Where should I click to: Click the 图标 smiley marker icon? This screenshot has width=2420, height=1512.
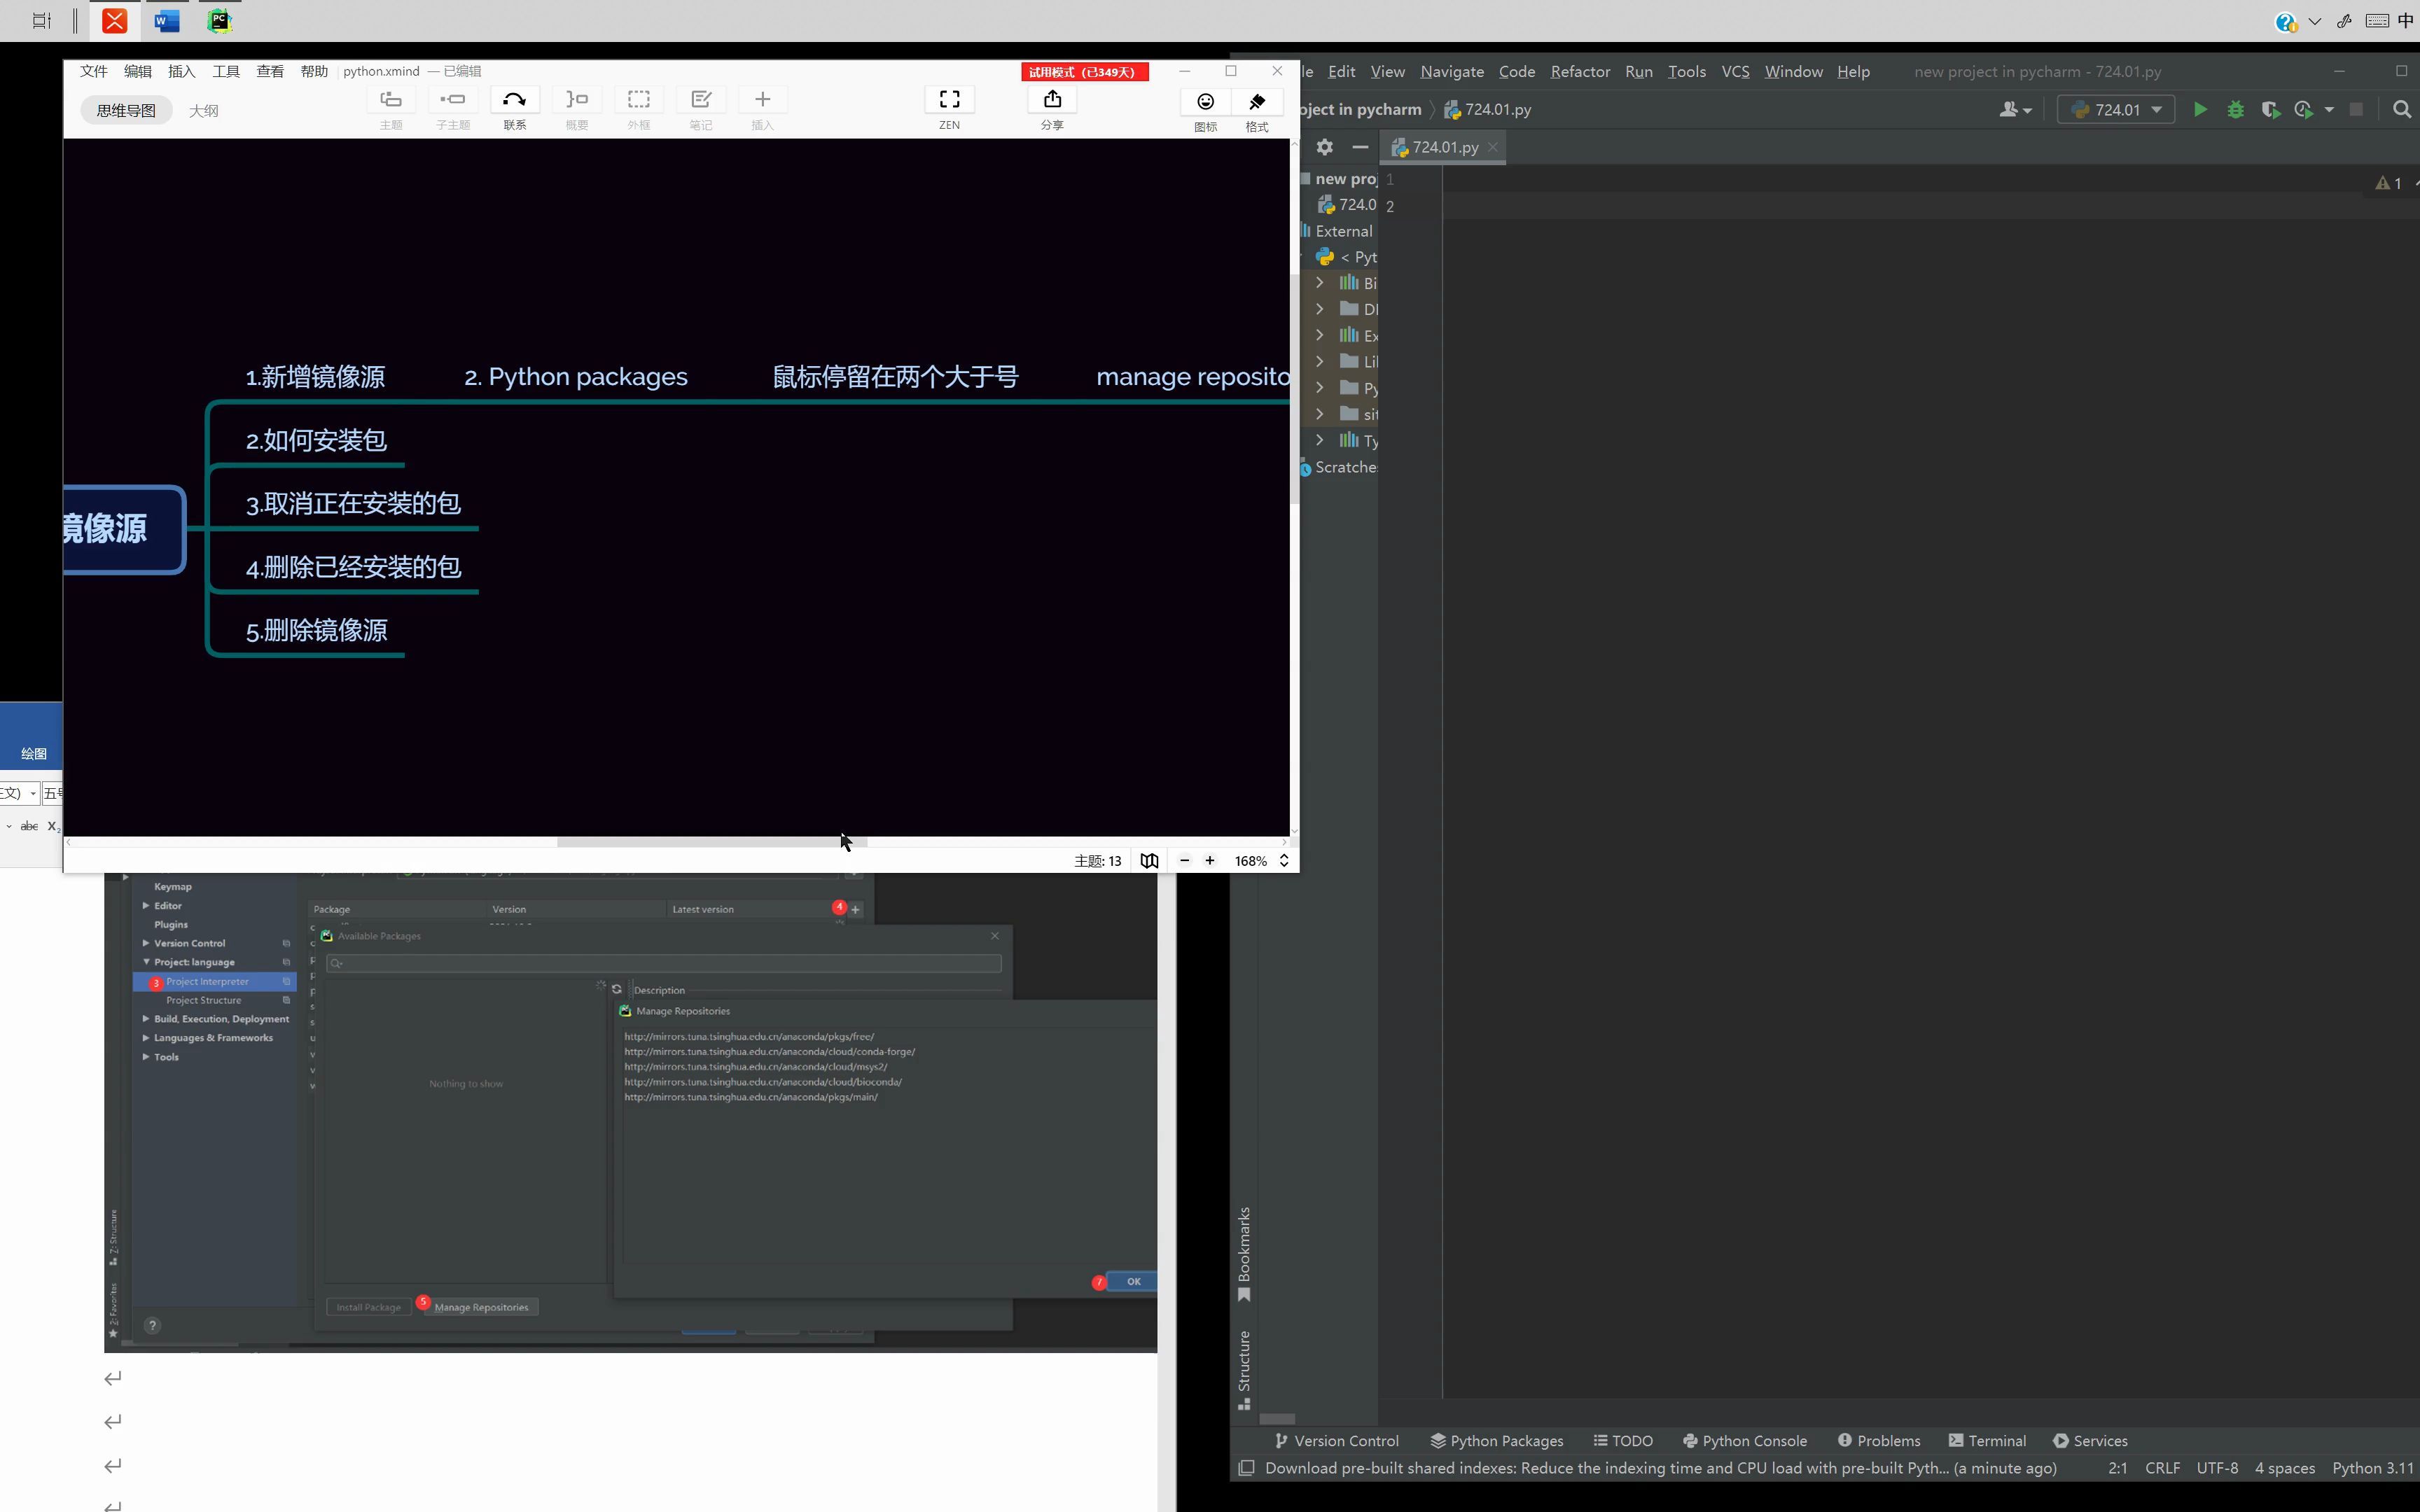pyautogui.click(x=1205, y=102)
